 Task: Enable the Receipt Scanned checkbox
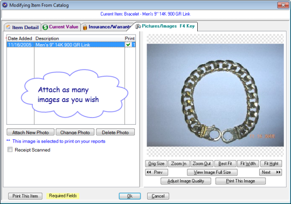click(10, 149)
